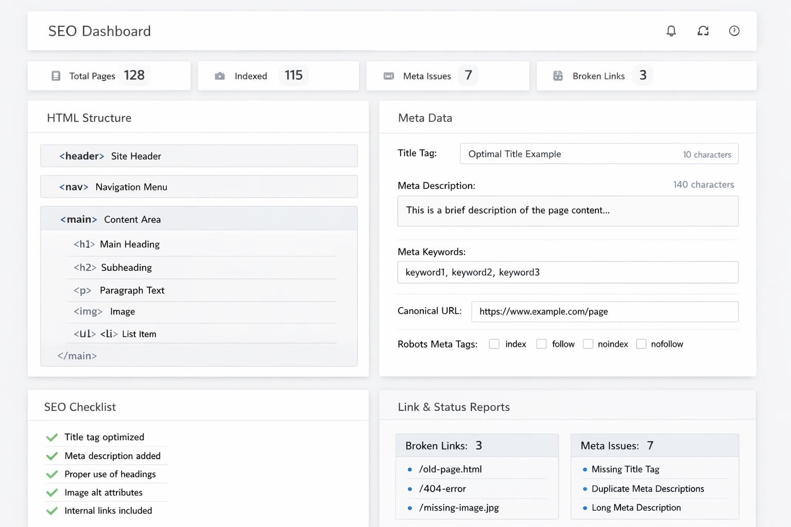
Task: Click the Broken Links stat icon
Action: [x=558, y=76]
